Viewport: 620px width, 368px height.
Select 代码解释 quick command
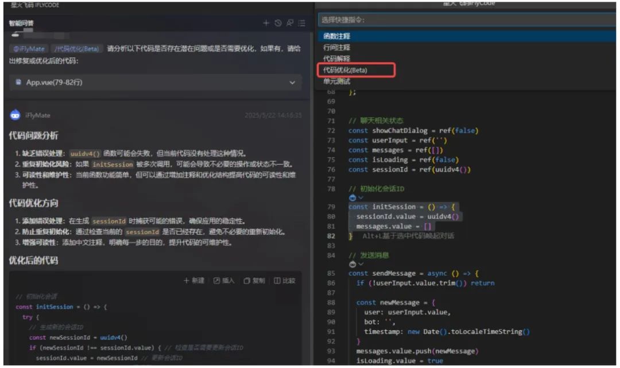pos(467,59)
